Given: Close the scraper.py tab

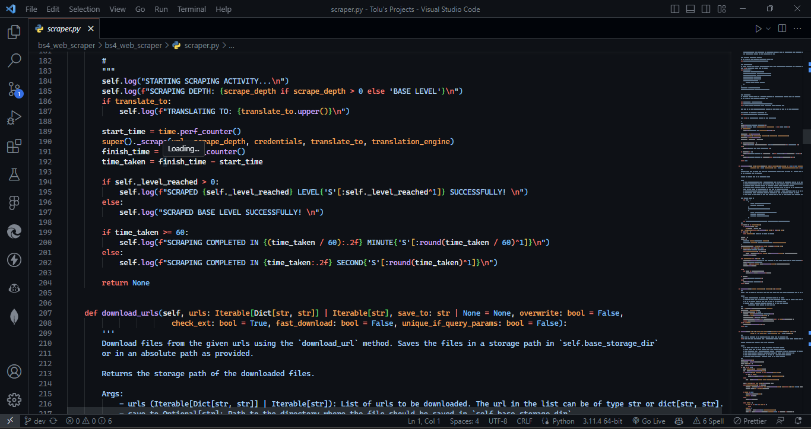Looking at the screenshot, I should (91, 28).
